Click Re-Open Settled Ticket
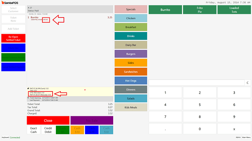Image resolution: width=252 pixels, height=141 pixels. coord(14,38)
